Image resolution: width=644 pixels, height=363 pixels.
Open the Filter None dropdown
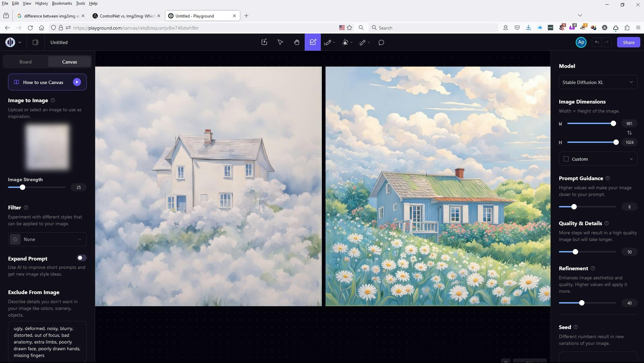click(x=47, y=239)
